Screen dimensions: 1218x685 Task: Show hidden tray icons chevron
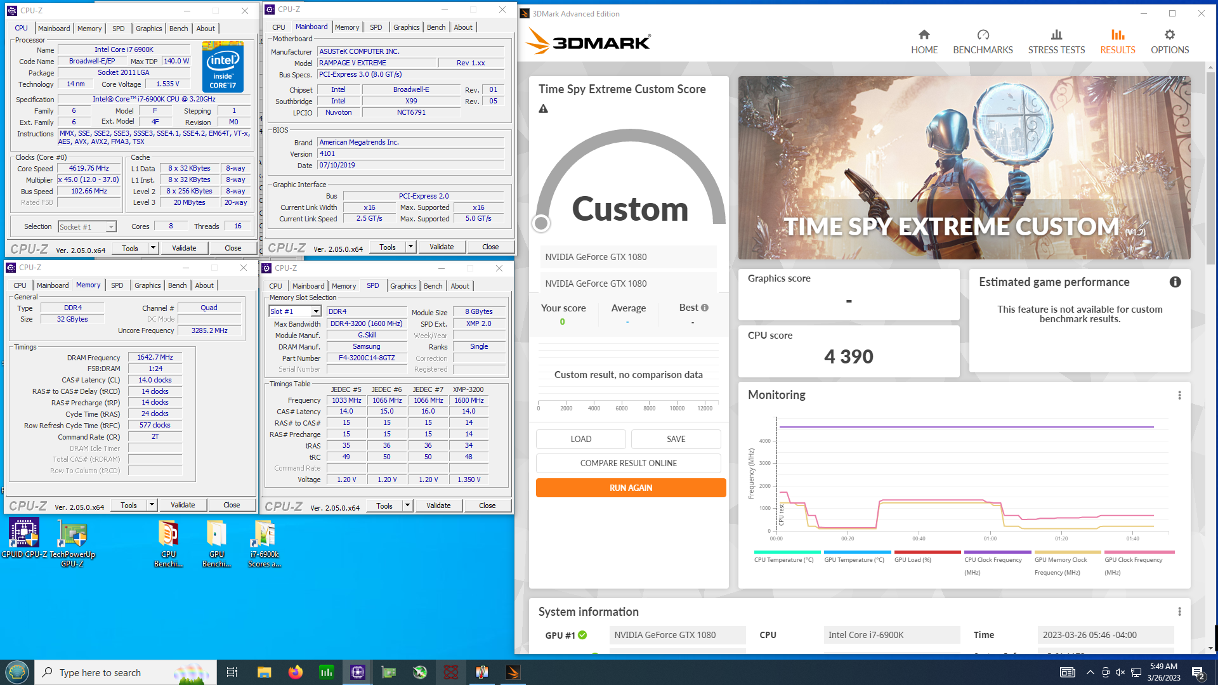(x=1090, y=672)
